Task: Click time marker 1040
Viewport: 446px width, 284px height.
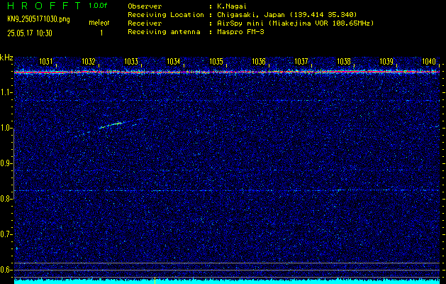Action: click(429, 61)
